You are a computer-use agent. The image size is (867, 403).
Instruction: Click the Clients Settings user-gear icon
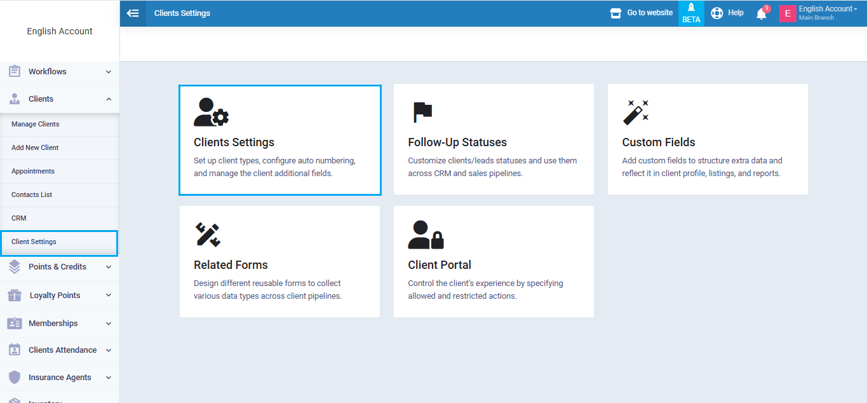tap(211, 113)
